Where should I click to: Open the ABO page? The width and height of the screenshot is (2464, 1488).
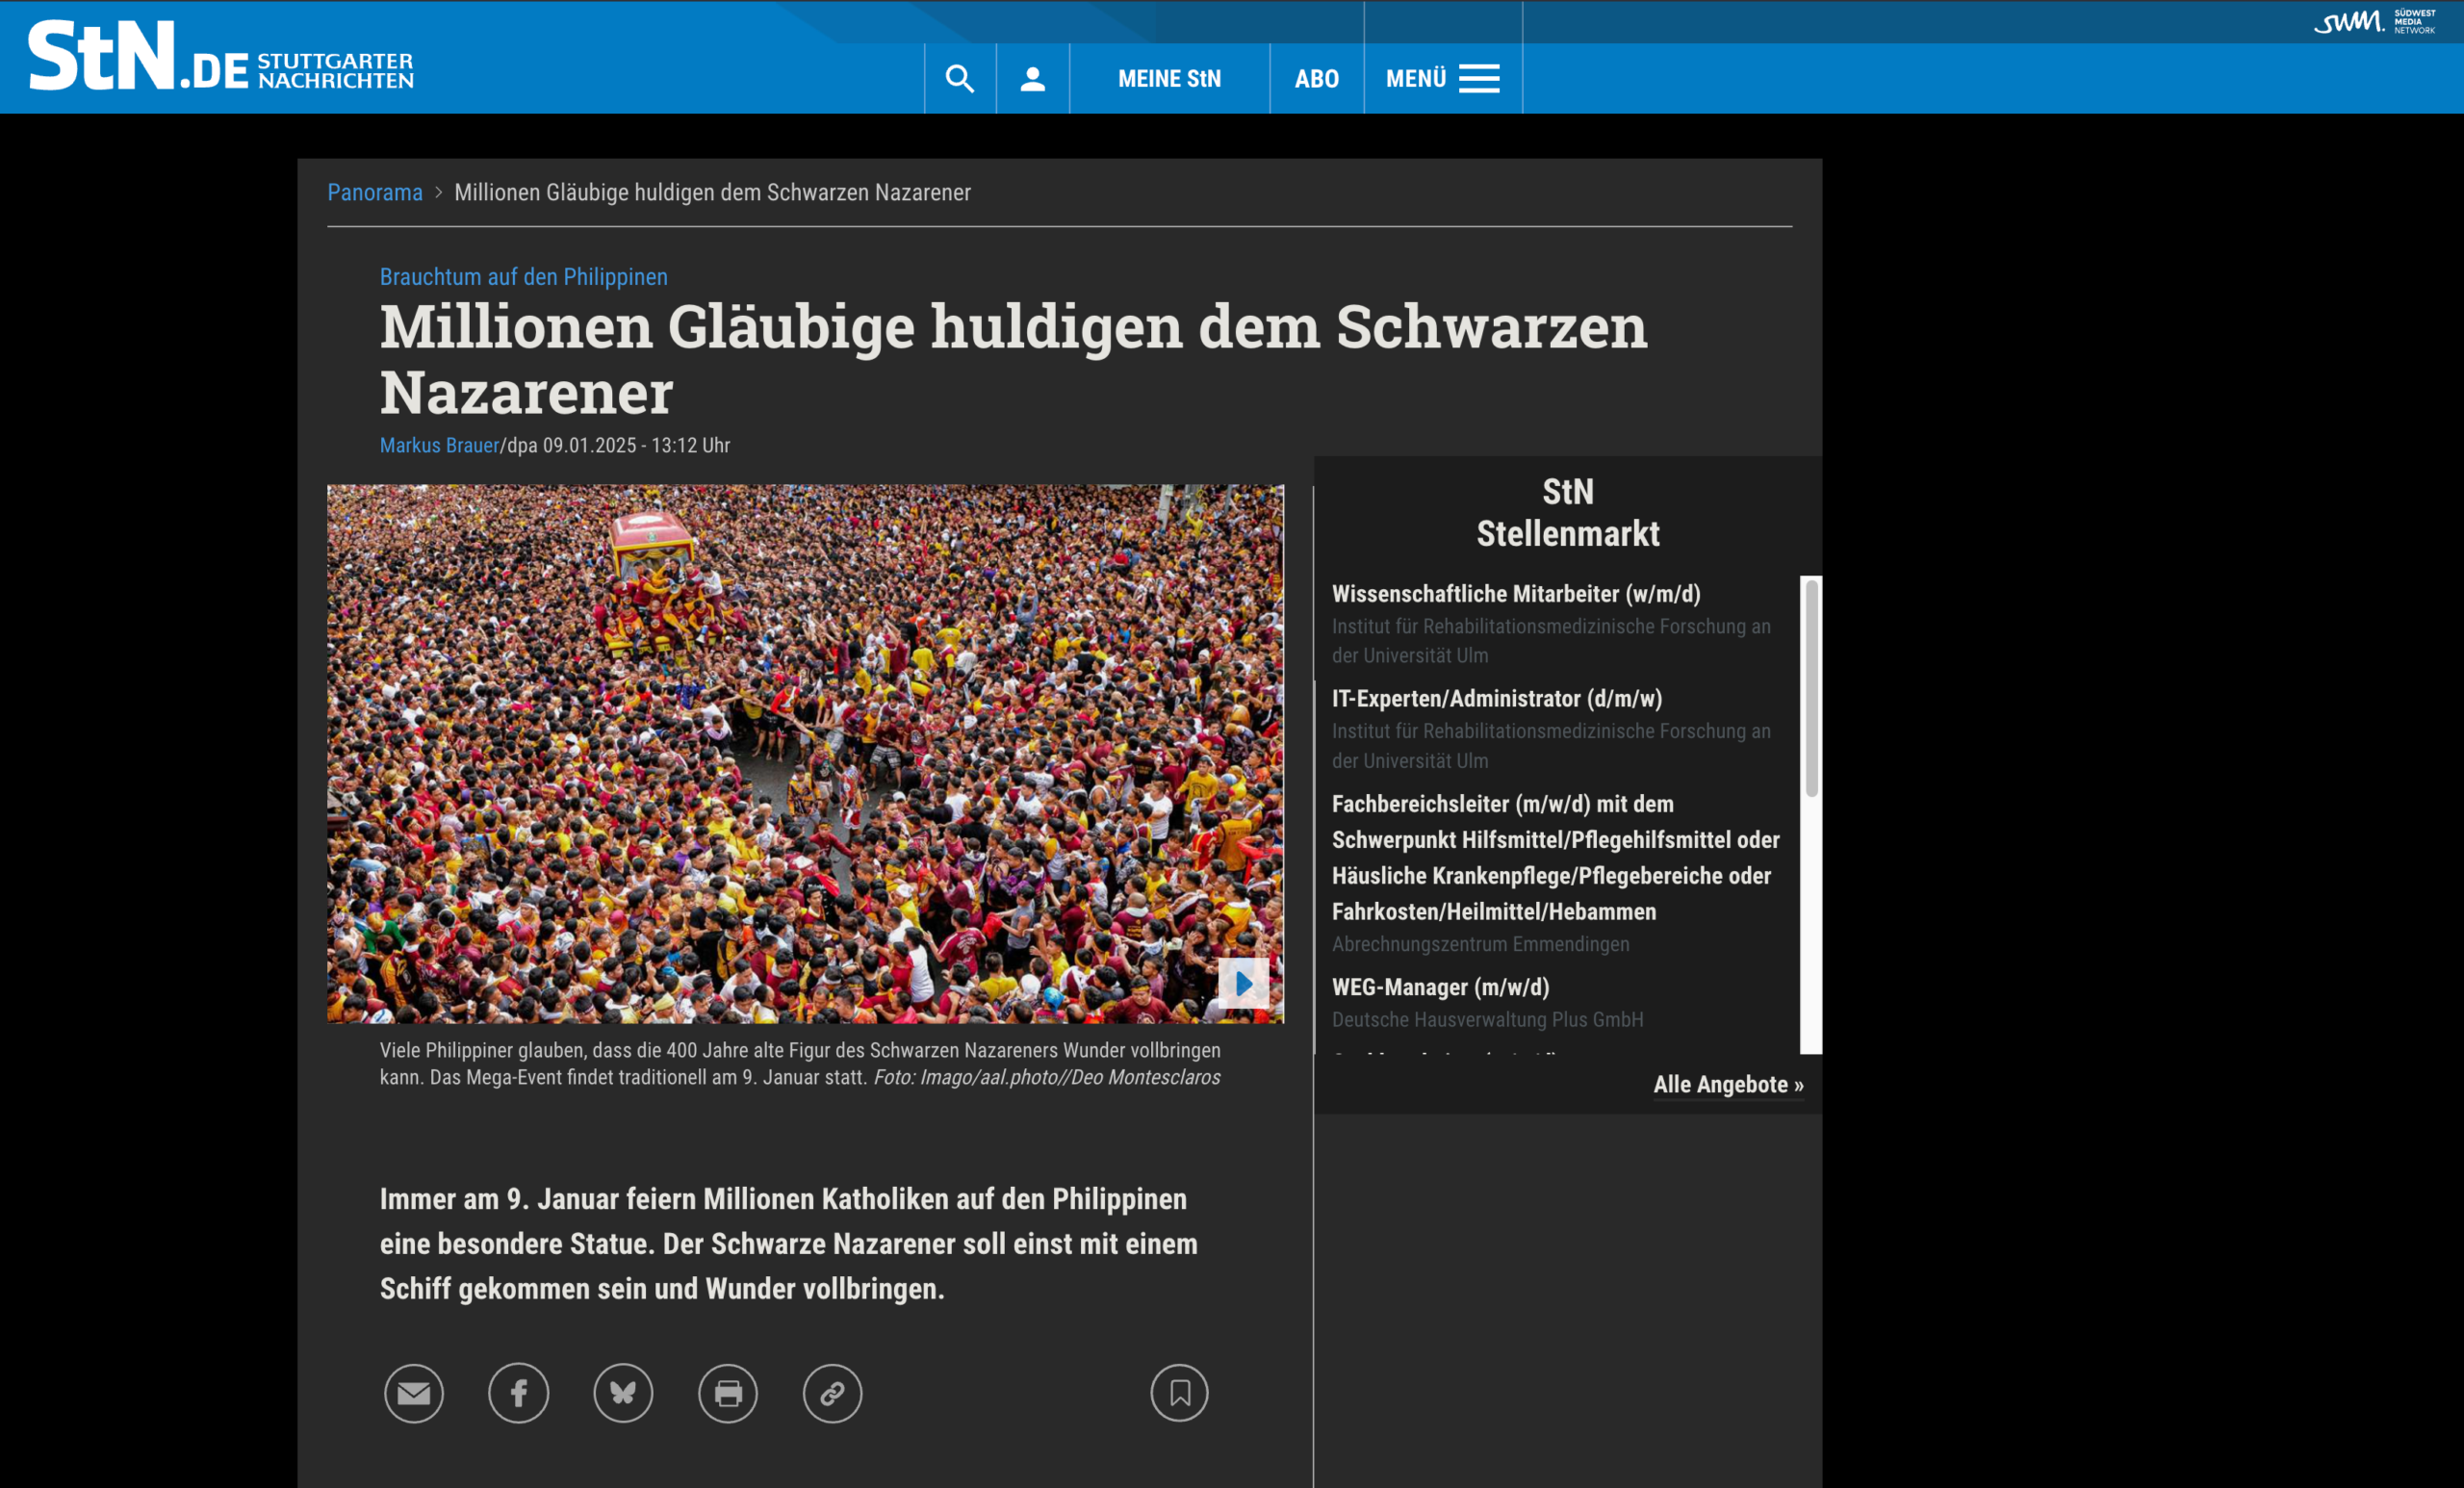coord(1317,78)
